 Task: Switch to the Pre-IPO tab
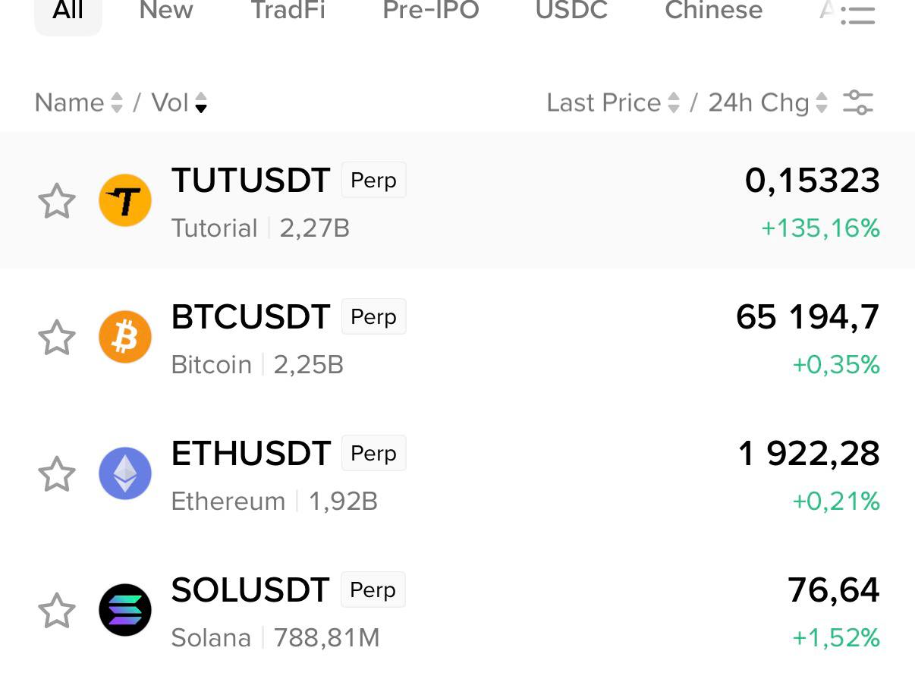pyautogui.click(x=431, y=11)
